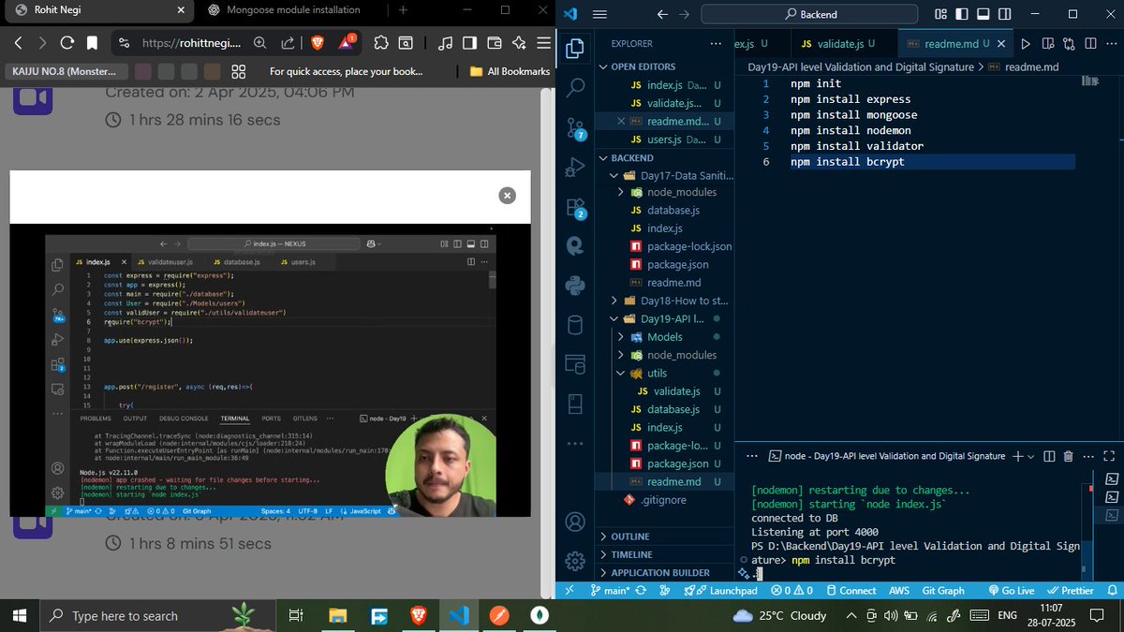Click Prettier in the status bar
This screenshot has width=1124, height=632.
tap(1072, 591)
